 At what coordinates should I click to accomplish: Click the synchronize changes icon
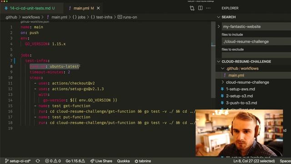tap(38, 161)
